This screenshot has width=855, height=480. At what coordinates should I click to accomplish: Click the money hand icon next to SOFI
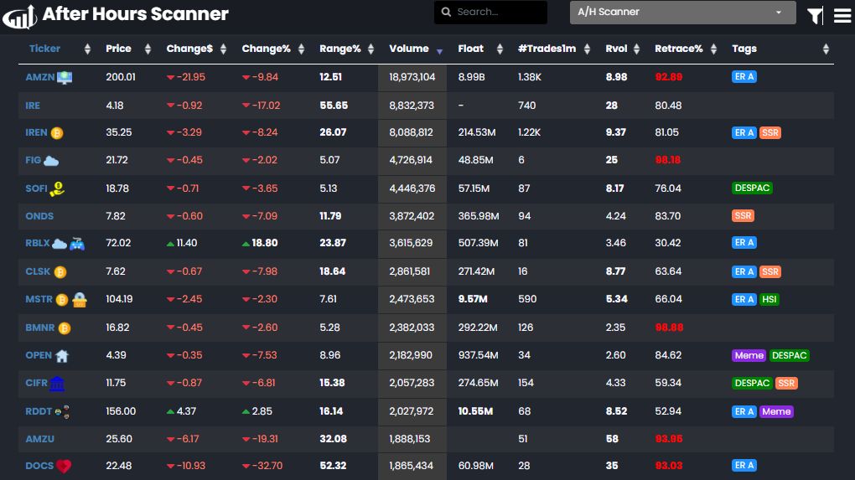pyautogui.click(x=57, y=189)
